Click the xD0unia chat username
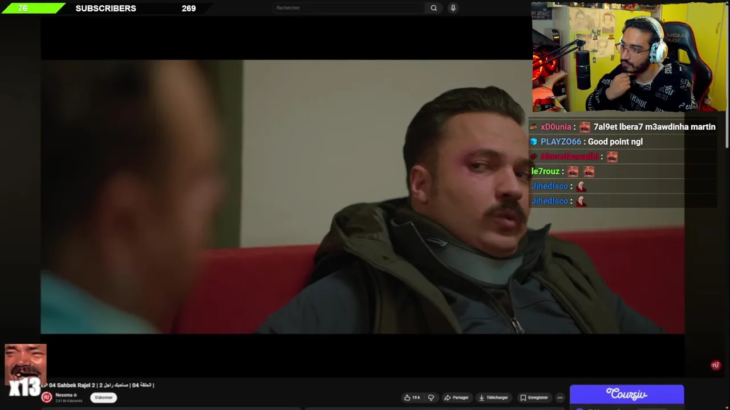 click(555, 127)
